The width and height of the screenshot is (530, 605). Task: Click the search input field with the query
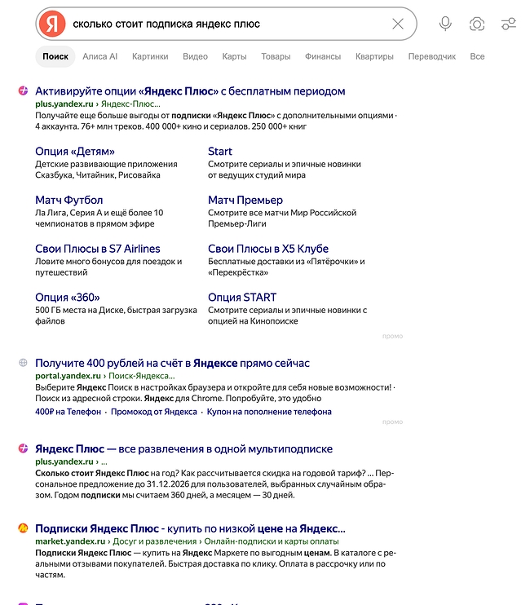pos(227,24)
